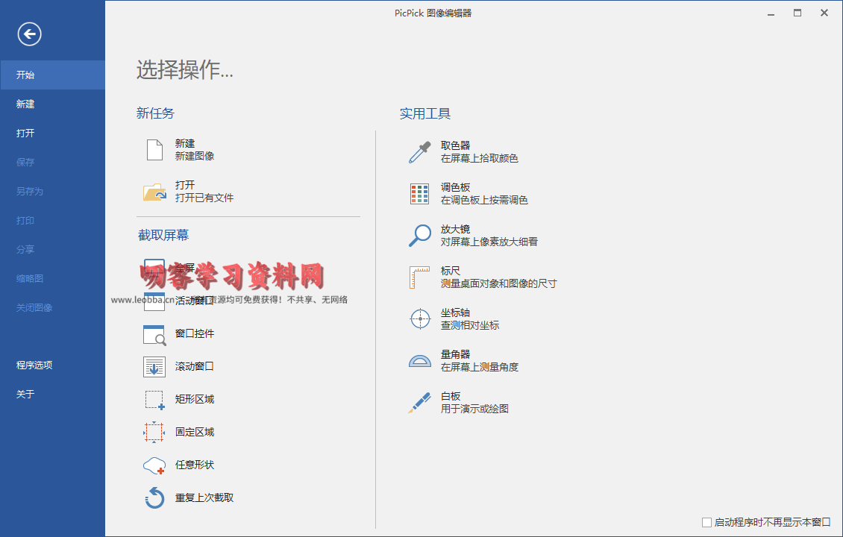
Task: Pick the freehand shape capture icon
Action: pos(154,465)
